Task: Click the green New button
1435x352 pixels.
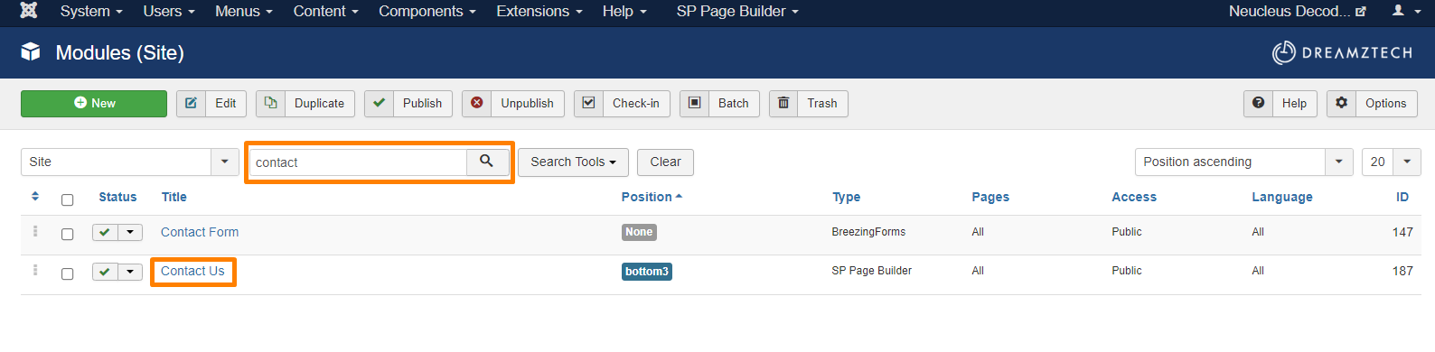Action: coord(94,104)
